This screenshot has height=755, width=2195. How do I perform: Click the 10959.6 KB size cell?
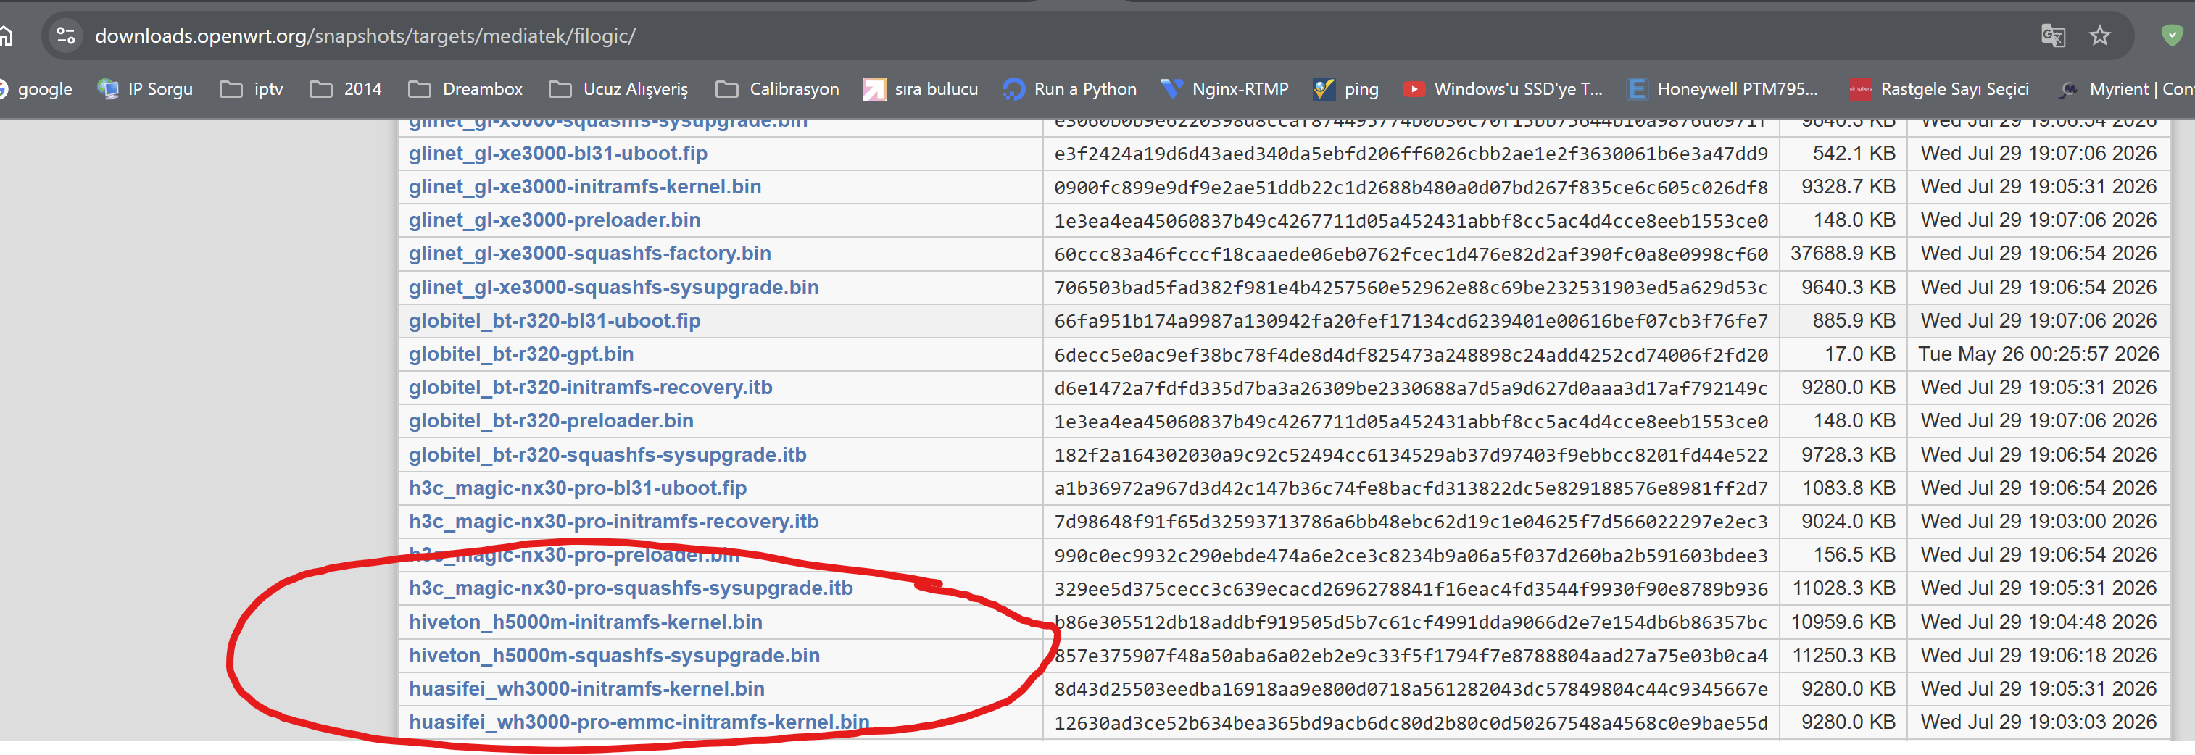(1843, 622)
